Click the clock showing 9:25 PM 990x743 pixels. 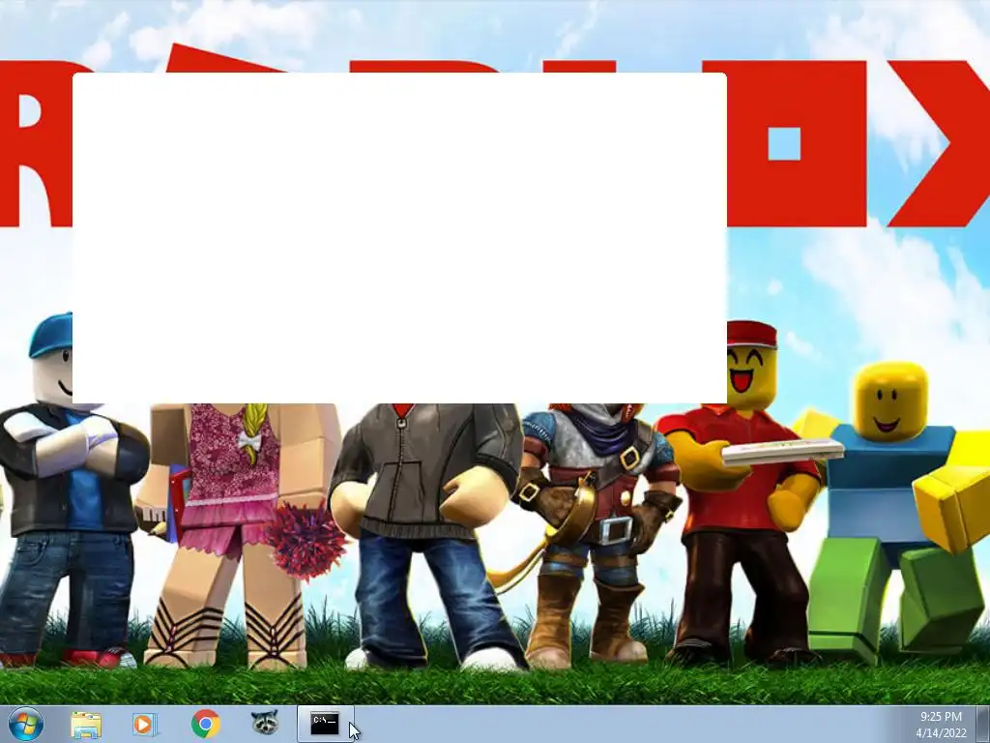941,717
